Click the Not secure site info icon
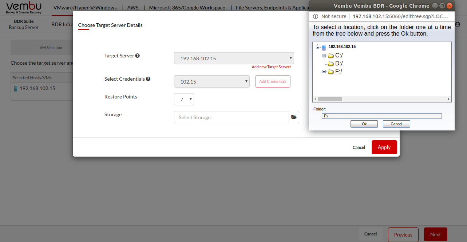This screenshot has width=467, height=242. click(x=316, y=16)
